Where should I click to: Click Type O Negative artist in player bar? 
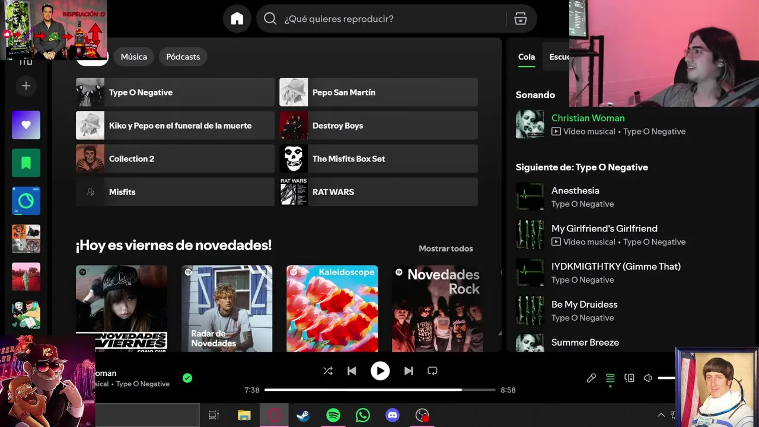coord(143,384)
